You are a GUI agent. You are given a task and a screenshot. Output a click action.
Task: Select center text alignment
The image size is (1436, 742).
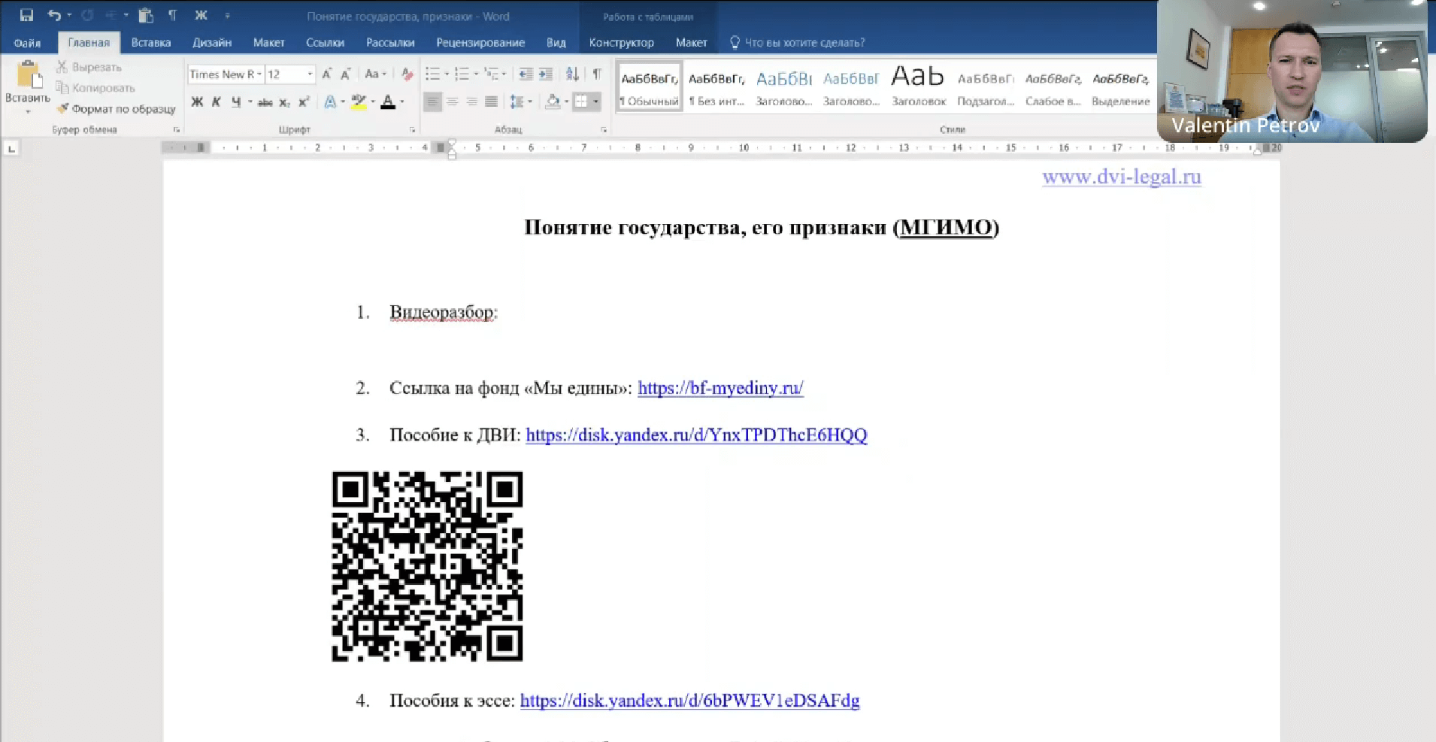click(x=453, y=101)
